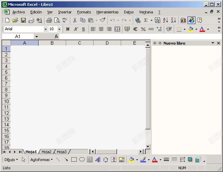Image resolution: width=223 pixels, height=172 pixels.
Task: Open the Edición menu
Action: [x=36, y=12]
